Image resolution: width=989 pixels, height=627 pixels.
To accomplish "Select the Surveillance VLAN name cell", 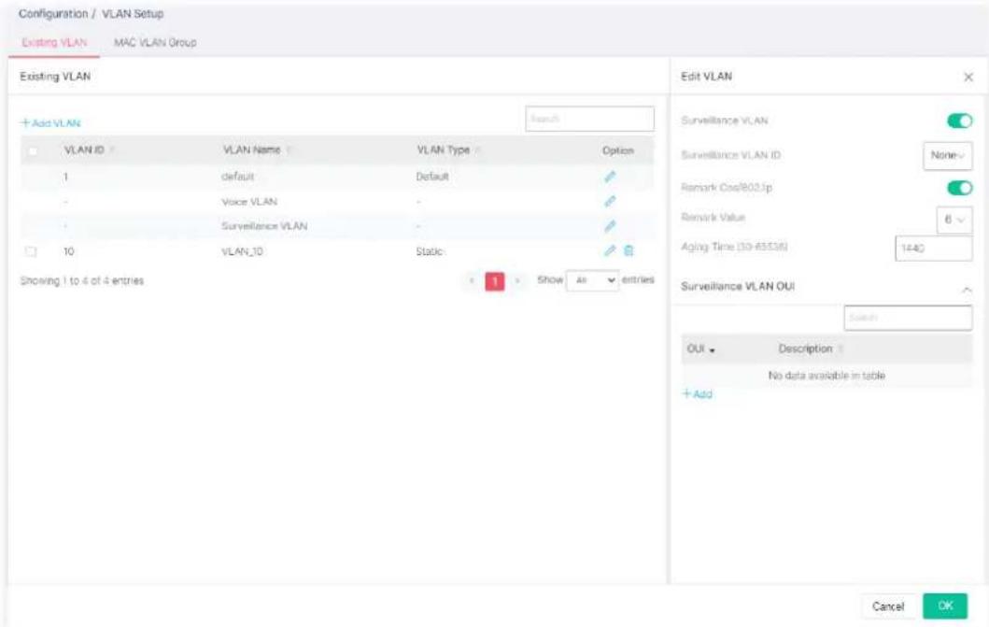I will pyautogui.click(x=264, y=226).
